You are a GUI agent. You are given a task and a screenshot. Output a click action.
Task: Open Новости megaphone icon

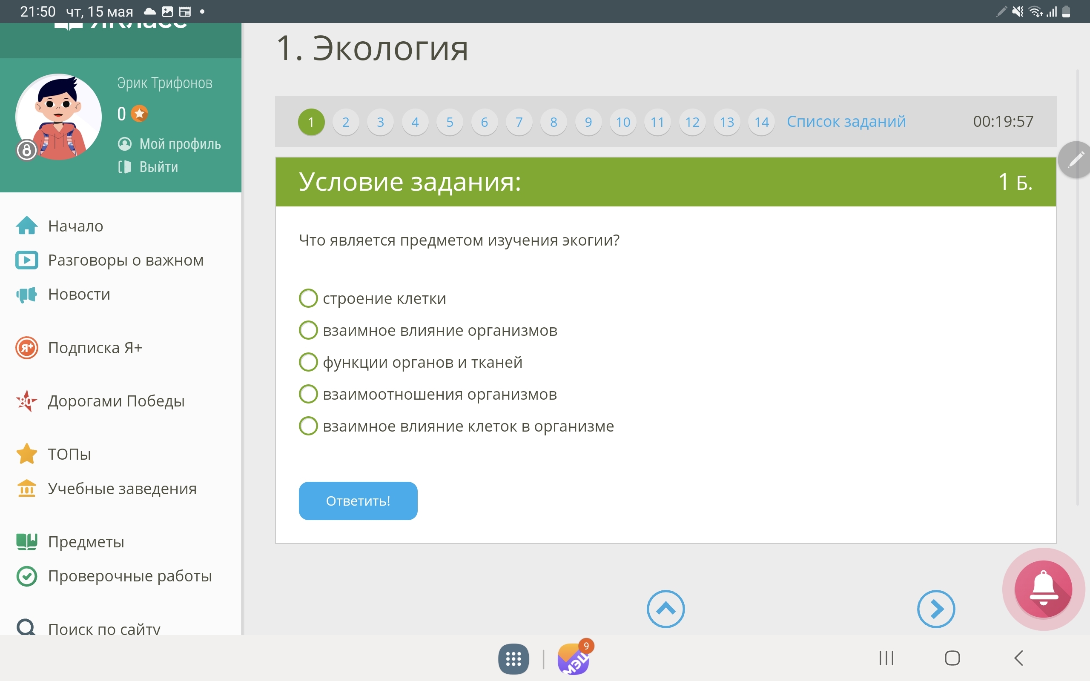(x=26, y=295)
